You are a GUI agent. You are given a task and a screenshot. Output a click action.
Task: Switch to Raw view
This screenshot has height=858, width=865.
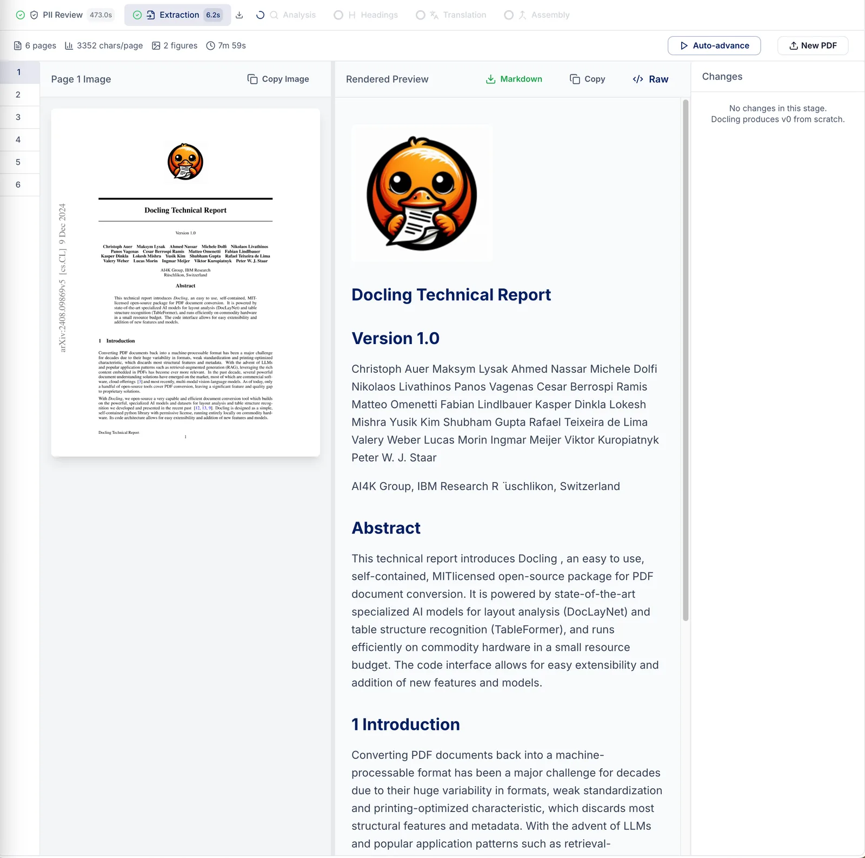point(651,79)
